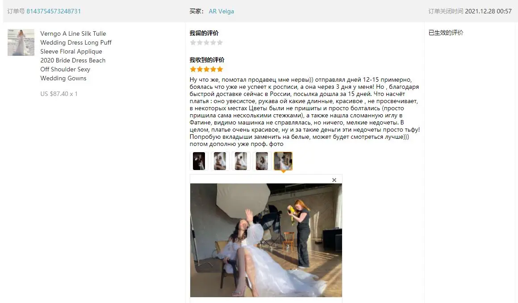View the second review photo thumbnail
This screenshot has width=518, height=303.
tap(220, 161)
